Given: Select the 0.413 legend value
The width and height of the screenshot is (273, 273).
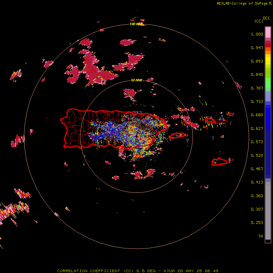Looking at the screenshot, I should (257, 182).
